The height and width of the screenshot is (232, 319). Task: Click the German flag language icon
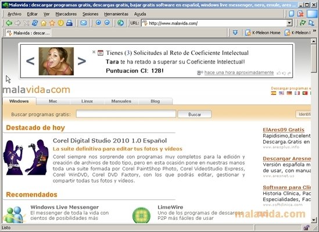pos(289,93)
